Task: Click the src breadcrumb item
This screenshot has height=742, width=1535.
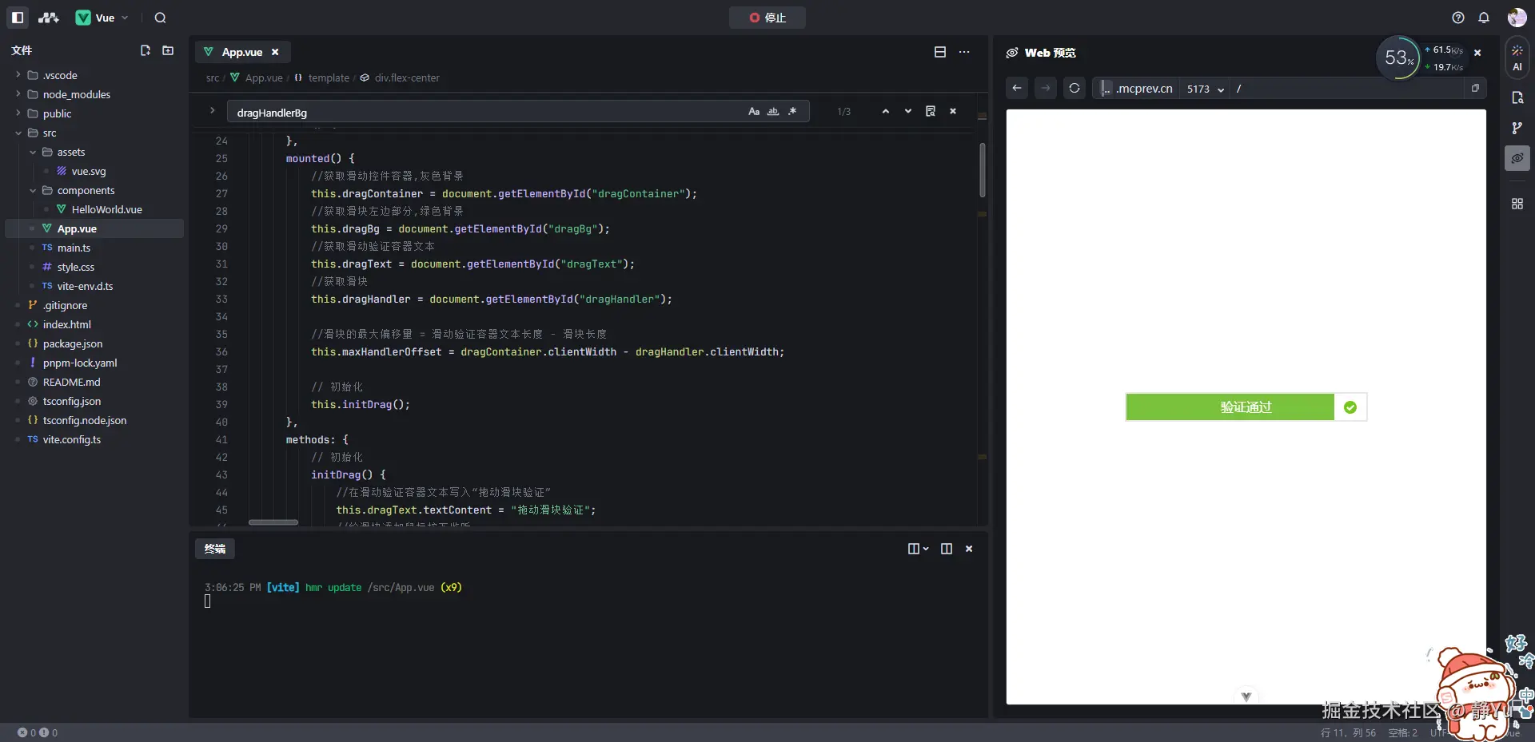Action: click(x=213, y=77)
